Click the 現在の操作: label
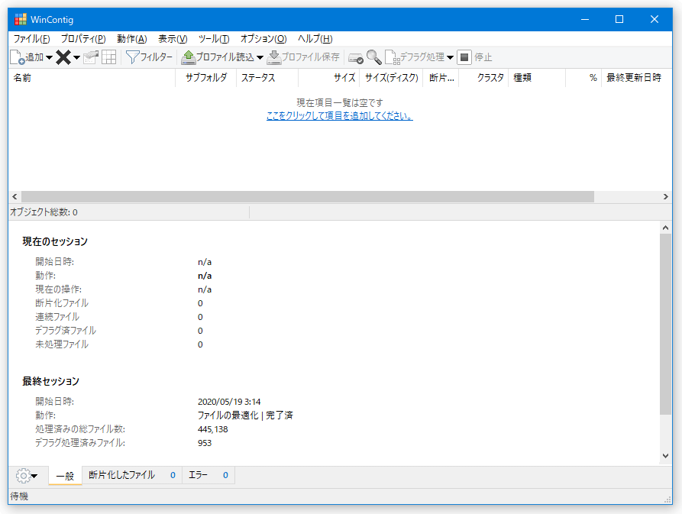The height and width of the screenshot is (514, 682). [58, 289]
